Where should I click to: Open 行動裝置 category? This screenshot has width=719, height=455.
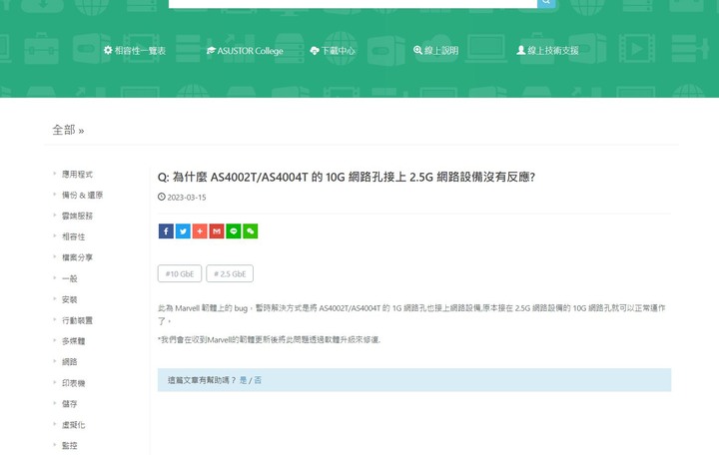click(77, 320)
